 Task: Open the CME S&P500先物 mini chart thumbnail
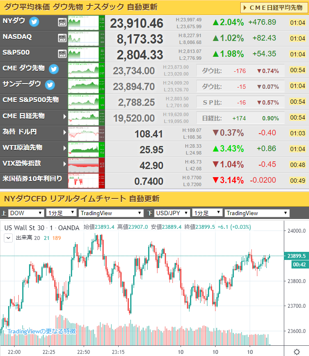[x=86, y=102]
